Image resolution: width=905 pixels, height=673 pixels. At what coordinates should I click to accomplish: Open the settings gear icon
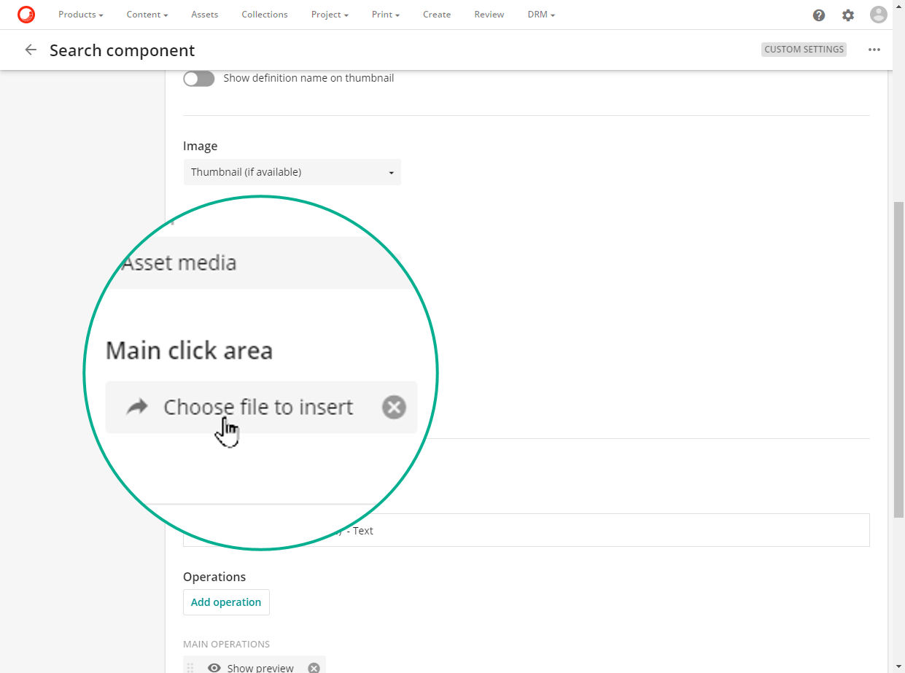coord(848,15)
